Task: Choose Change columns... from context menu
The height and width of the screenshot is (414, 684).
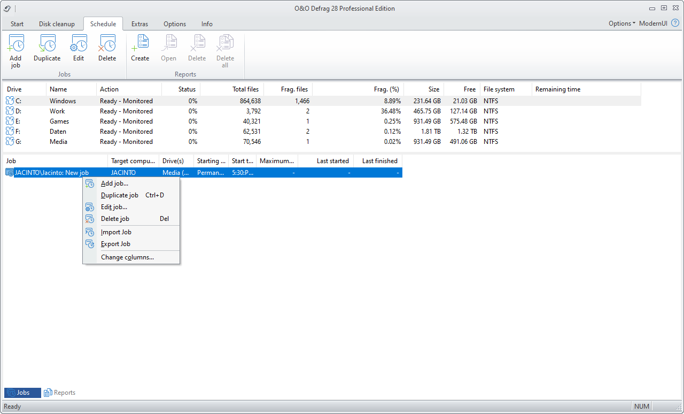Action: (x=131, y=257)
